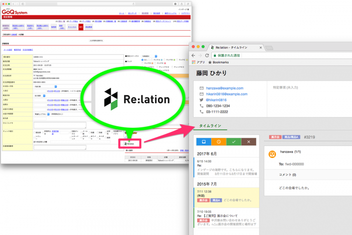The width and height of the screenshot is (352, 235).
Task: Click the brown X closed filter button
Action: pyautogui.click(x=248, y=142)
